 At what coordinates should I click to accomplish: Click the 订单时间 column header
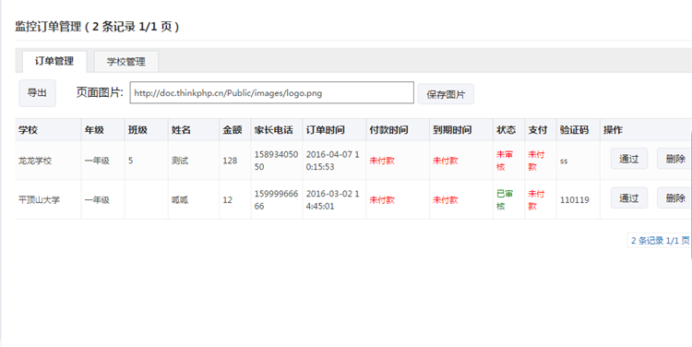tap(326, 130)
